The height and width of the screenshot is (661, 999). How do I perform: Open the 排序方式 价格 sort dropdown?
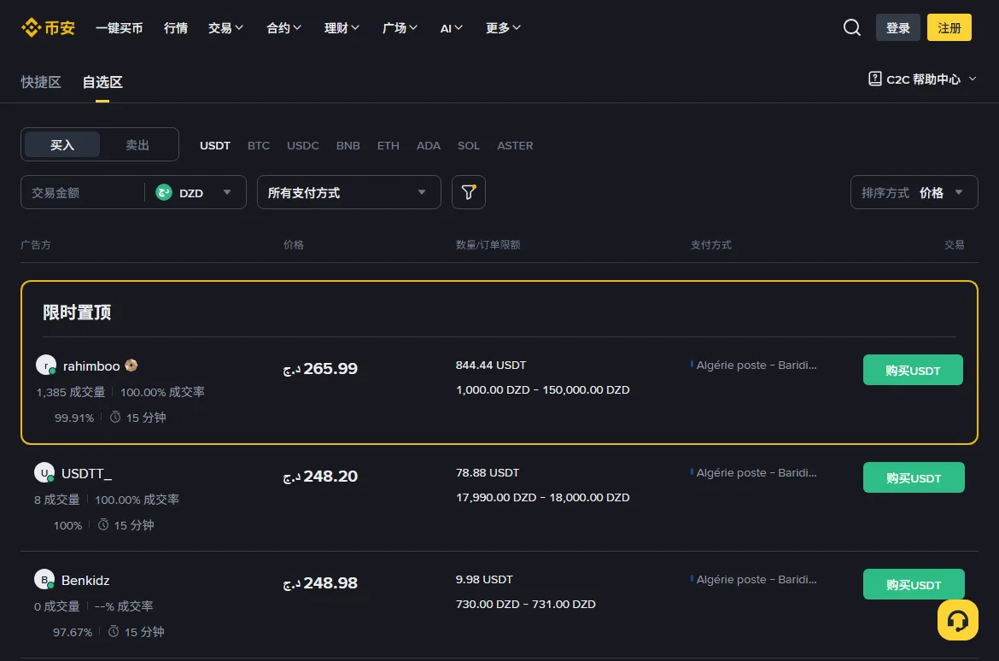coord(914,192)
